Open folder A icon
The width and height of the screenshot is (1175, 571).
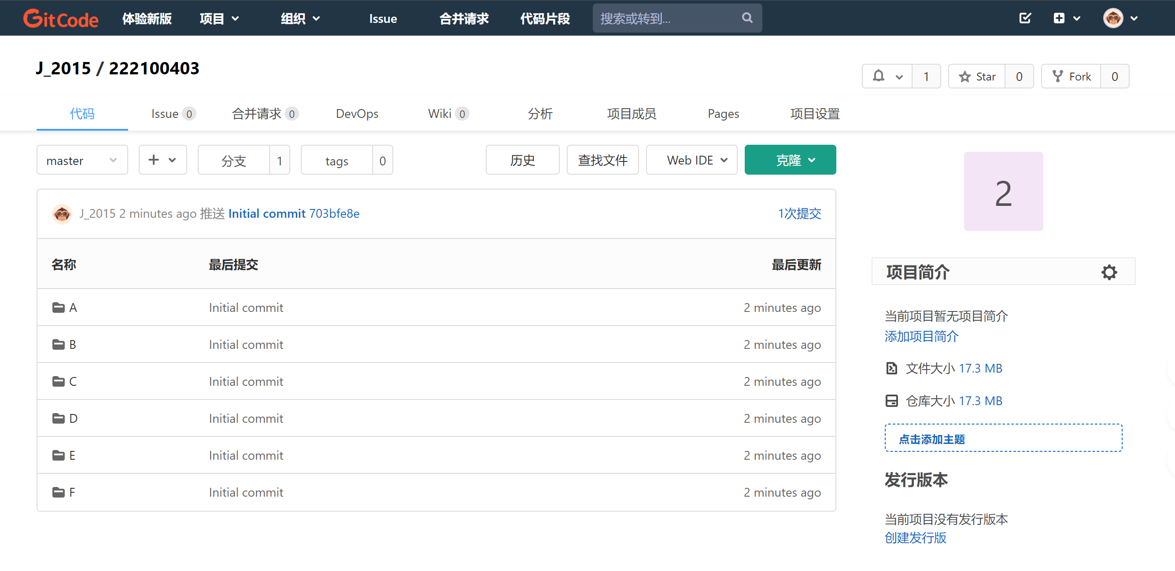(x=59, y=307)
